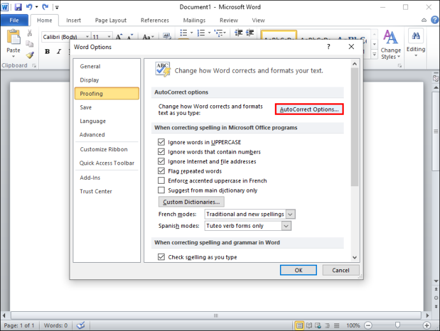This screenshot has width=440, height=331.
Task: Click the dialog Help question mark
Action: coord(328,47)
